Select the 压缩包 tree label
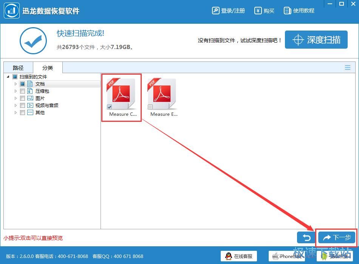The width and height of the screenshot is (359, 264). (x=42, y=91)
